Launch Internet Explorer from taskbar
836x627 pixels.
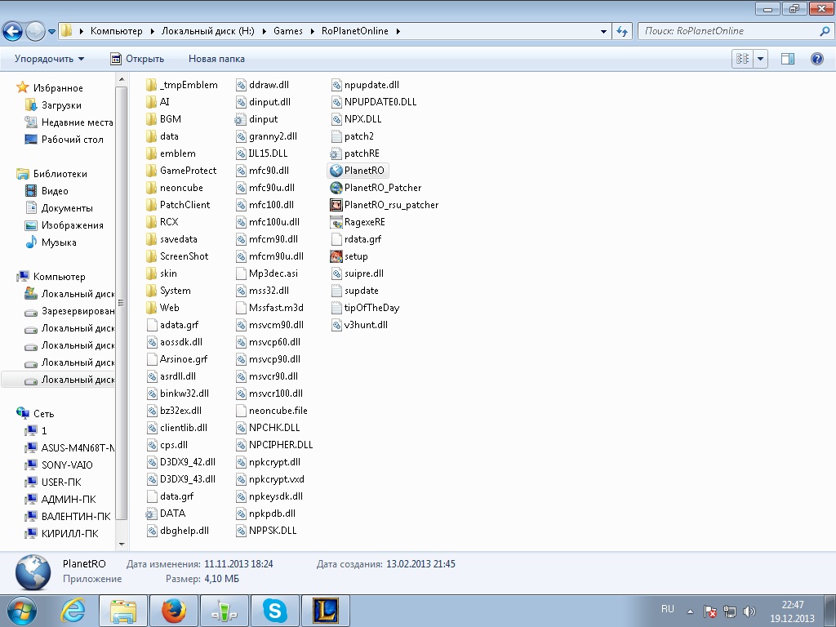73,611
